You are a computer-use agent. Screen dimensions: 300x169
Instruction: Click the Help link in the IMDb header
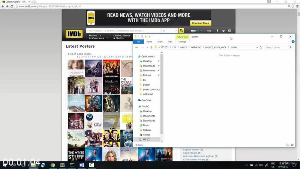coord(209,31)
